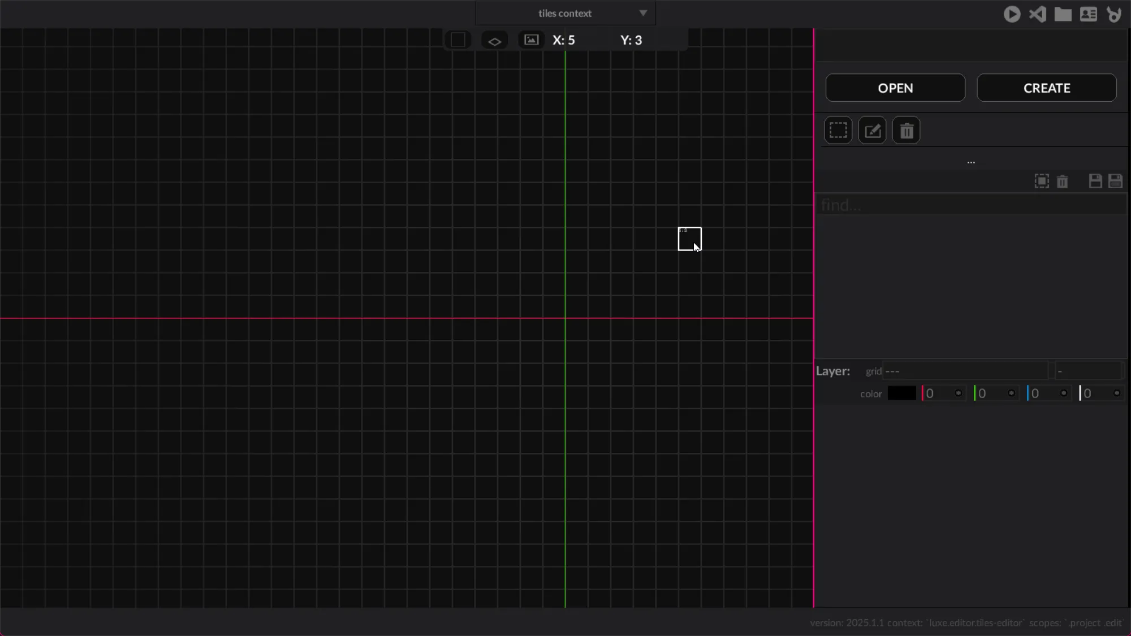Select the pencil edit tool
The height and width of the screenshot is (636, 1131).
tap(872, 131)
